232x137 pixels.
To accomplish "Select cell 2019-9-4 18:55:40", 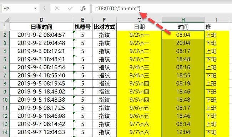I will click(41, 75).
